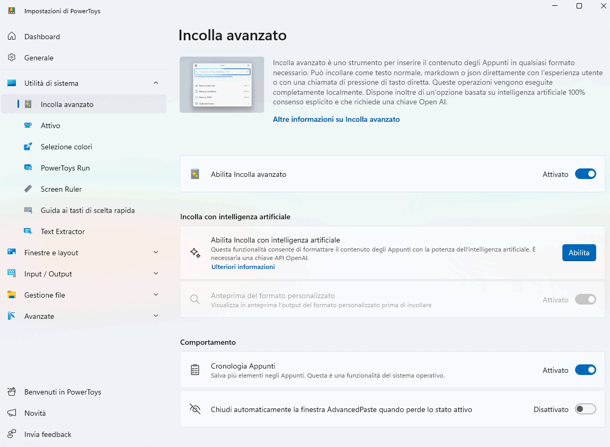610x447 pixels.
Task: Click the Incolla avanzato preview thumbnail
Action: 222,85
